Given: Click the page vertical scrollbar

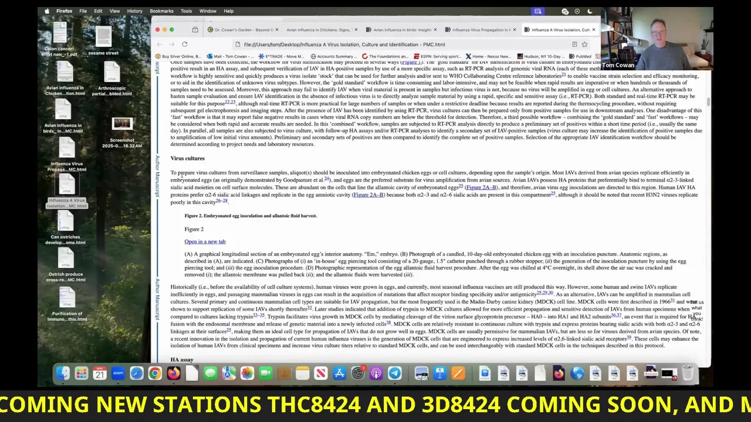Looking at the screenshot, I should click(708, 103).
